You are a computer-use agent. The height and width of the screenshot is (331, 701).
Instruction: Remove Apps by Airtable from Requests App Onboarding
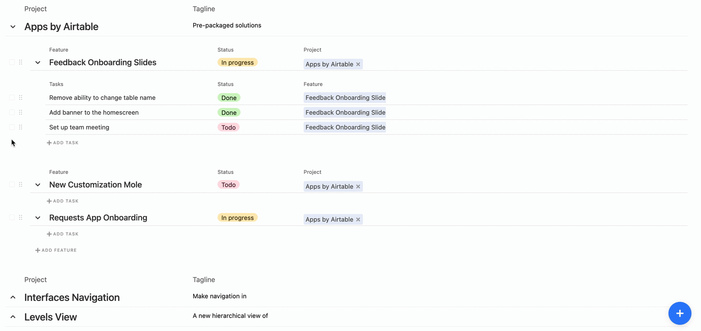tap(358, 219)
